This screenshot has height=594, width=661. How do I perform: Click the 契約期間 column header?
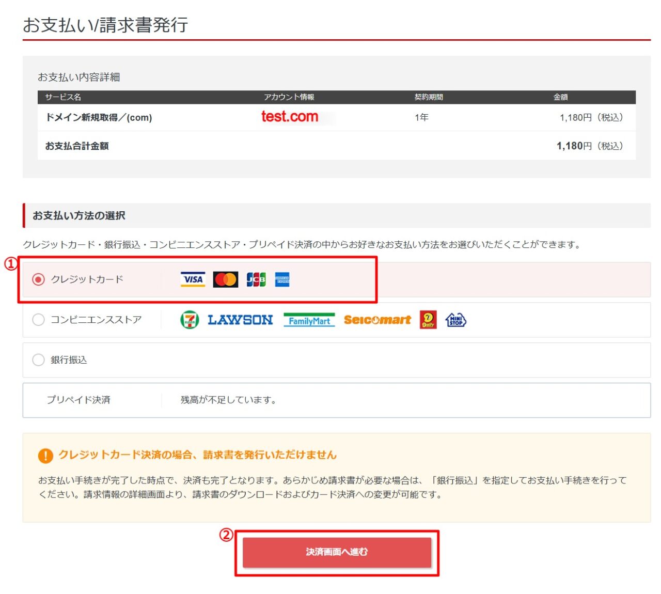tap(429, 97)
